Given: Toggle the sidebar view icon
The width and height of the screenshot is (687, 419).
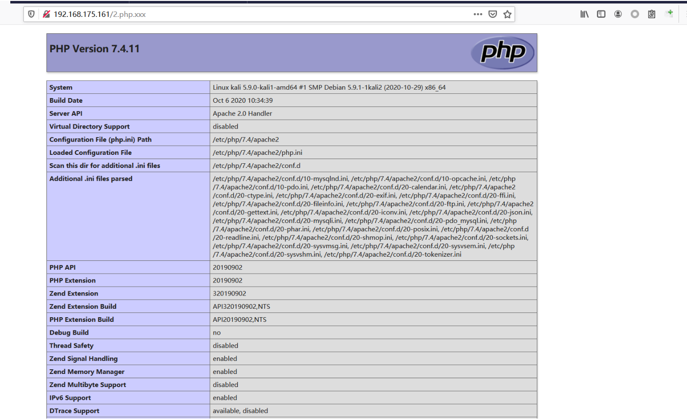Looking at the screenshot, I should click(x=601, y=14).
